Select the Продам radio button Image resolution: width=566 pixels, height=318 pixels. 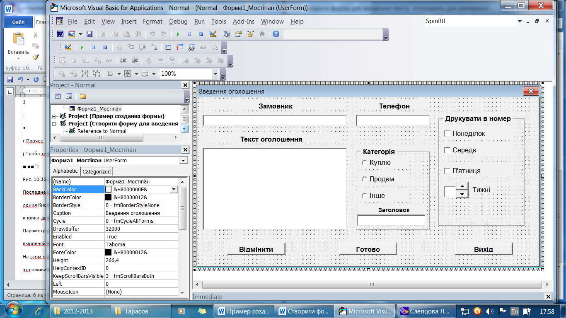click(x=365, y=179)
